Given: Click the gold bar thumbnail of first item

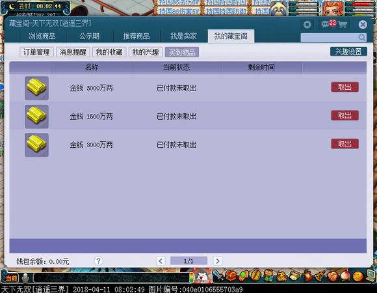Looking at the screenshot, I should coord(36,88).
